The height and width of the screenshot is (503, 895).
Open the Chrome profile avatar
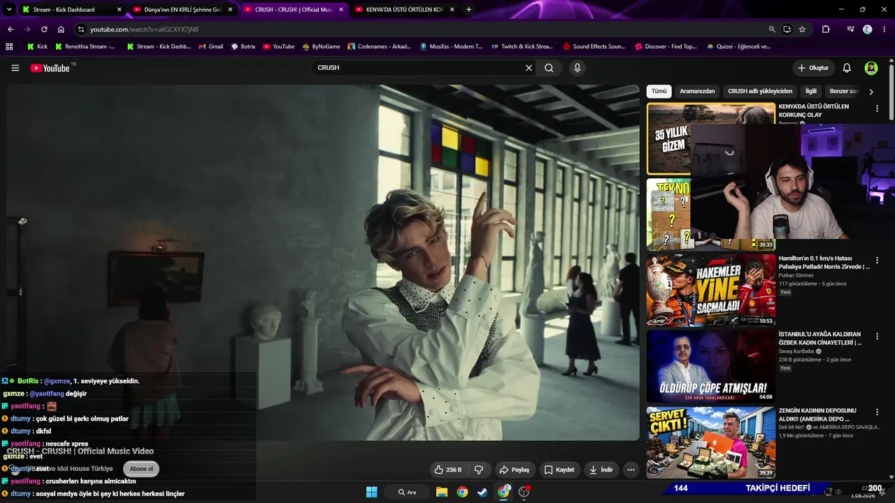(868, 29)
